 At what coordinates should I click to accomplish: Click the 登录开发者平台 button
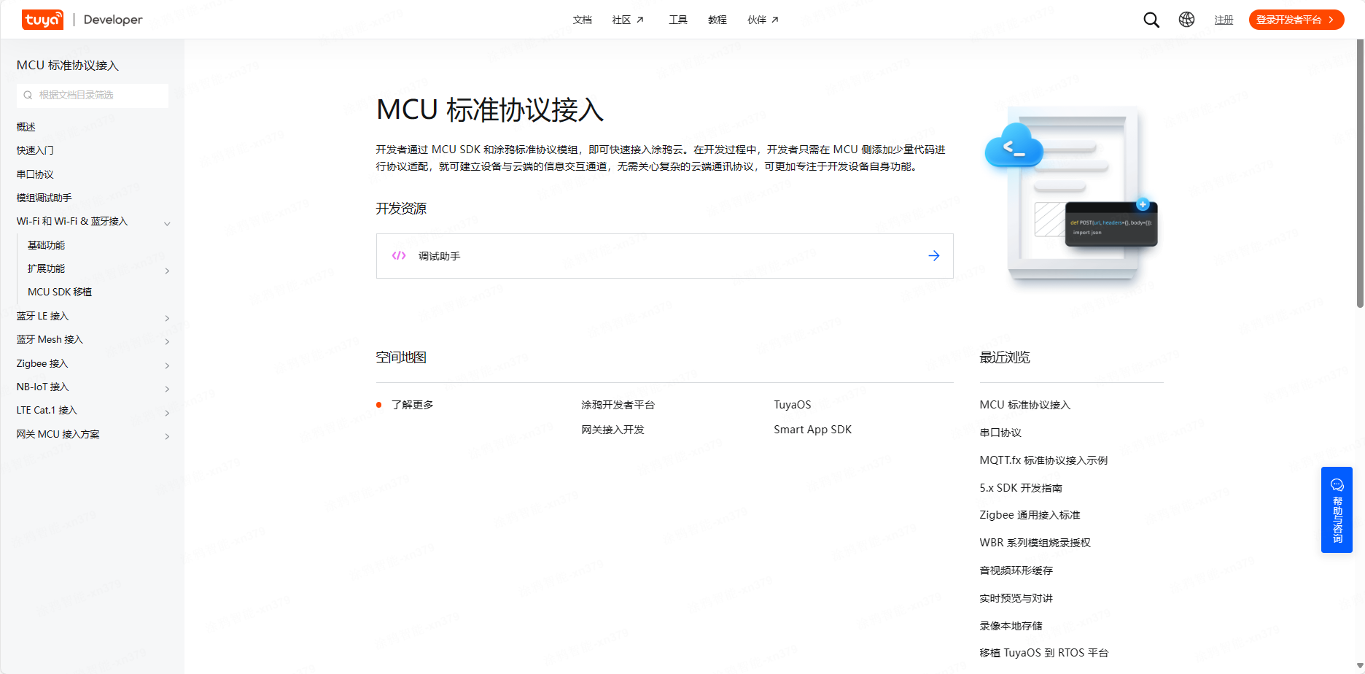[1296, 20]
